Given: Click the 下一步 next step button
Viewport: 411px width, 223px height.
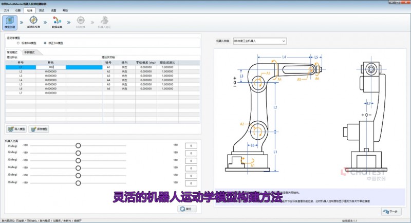Looking at the screenshot, I should (x=391, y=212).
